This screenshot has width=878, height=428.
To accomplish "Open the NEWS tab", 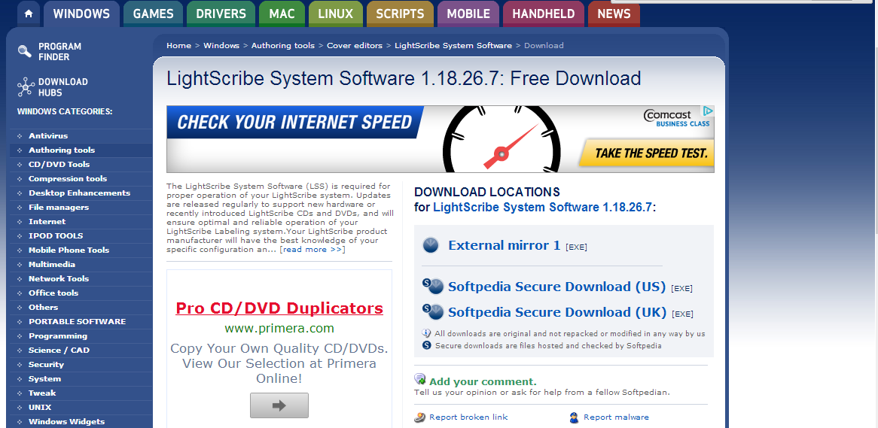I will [x=614, y=14].
